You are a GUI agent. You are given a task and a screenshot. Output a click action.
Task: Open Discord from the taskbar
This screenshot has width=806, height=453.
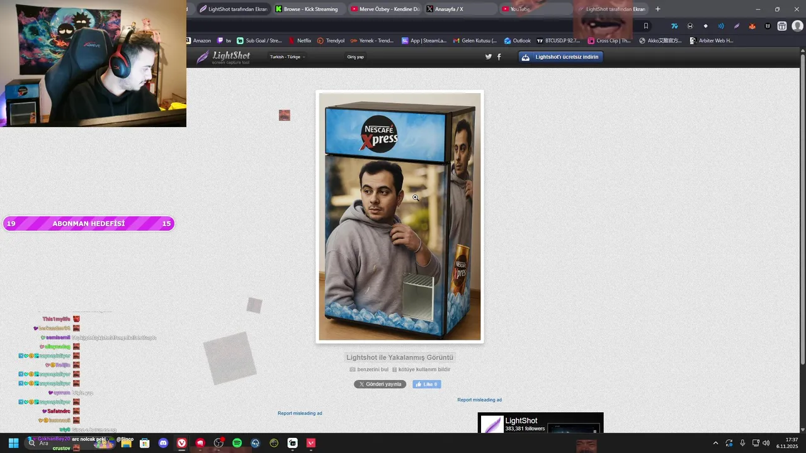click(164, 443)
